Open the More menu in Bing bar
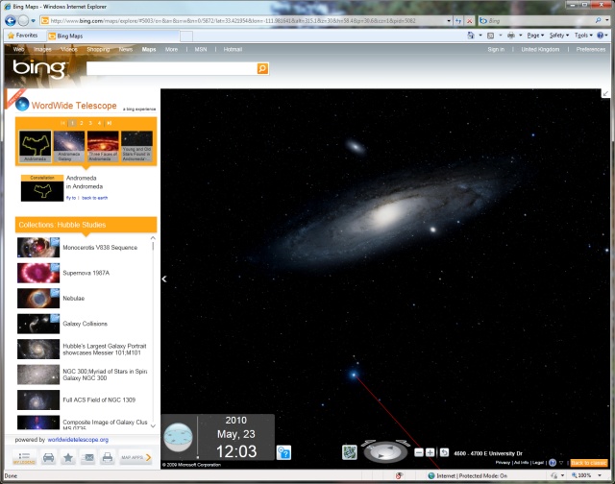615x484 pixels. point(171,49)
